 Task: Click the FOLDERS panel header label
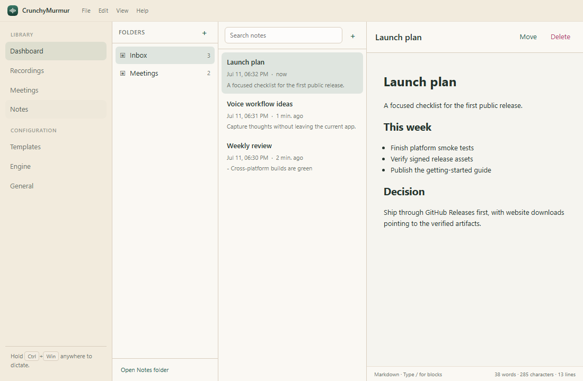[x=131, y=32]
